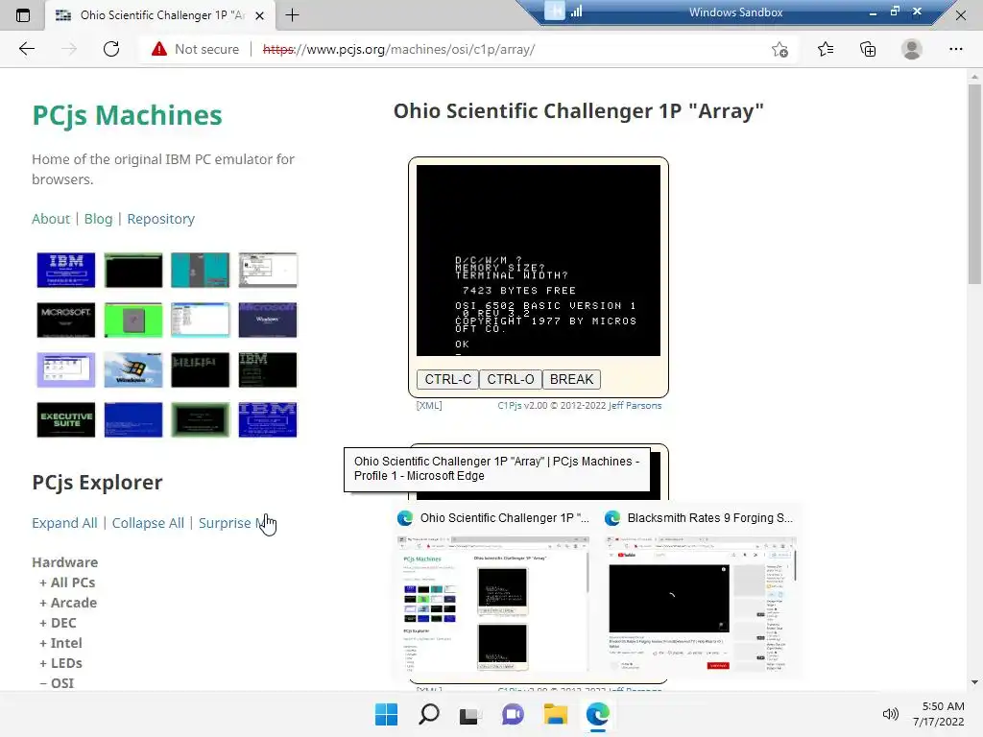This screenshot has width=983, height=737.
Task: Switch to Ohio Scientific Challenger window preview
Action: point(492,592)
